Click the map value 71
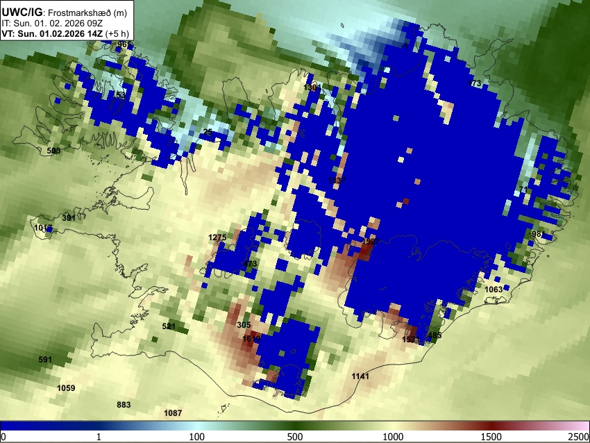 [x=523, y=189]
